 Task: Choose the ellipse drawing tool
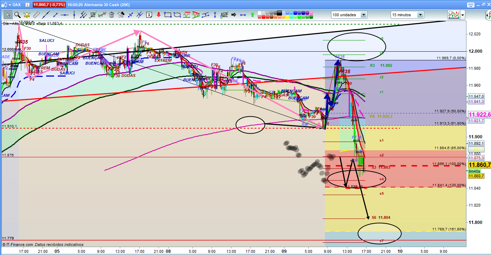pos(177,15)
